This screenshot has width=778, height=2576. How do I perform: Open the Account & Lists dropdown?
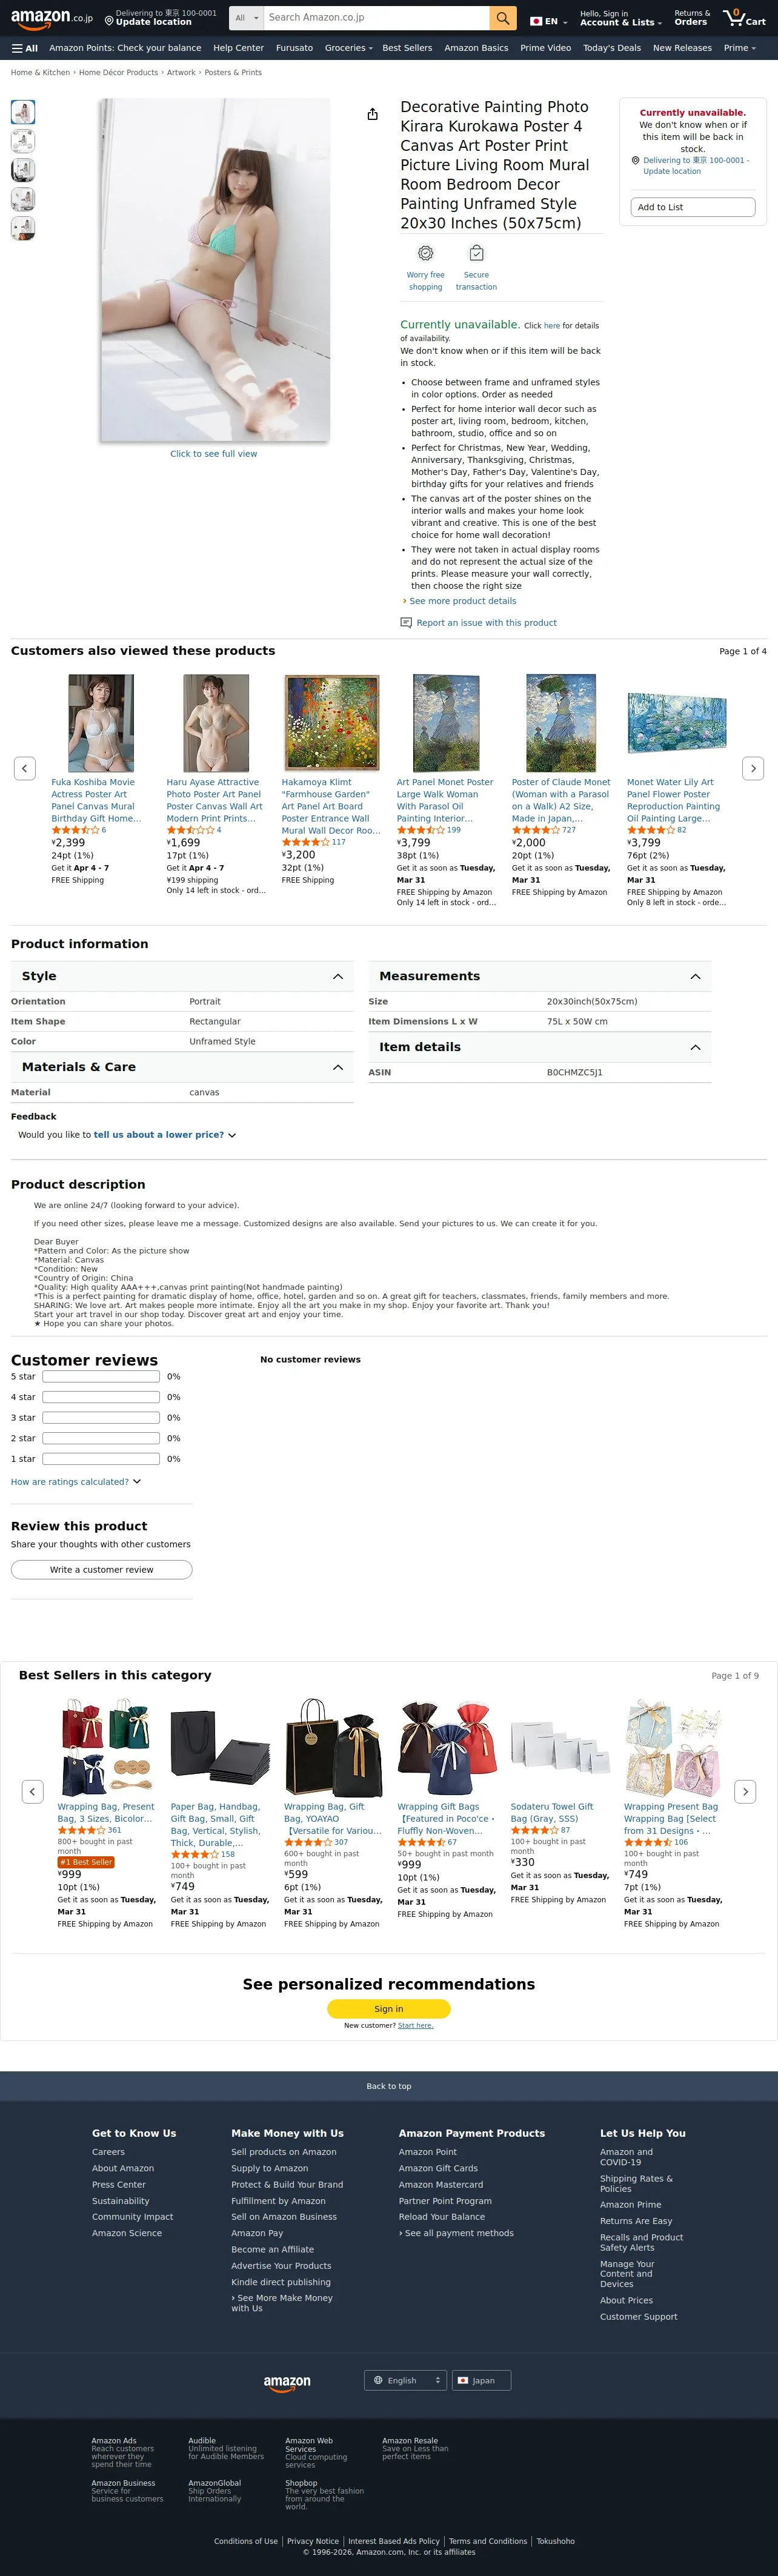[x=620, y=18]
